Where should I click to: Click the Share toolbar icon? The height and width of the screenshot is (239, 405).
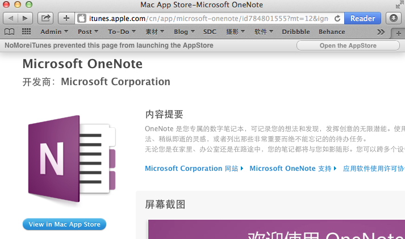[47, 18]
